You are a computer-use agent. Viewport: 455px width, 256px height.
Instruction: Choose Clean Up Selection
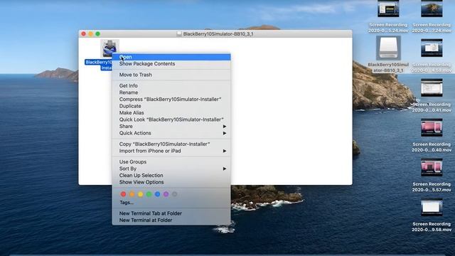(171, 176)
